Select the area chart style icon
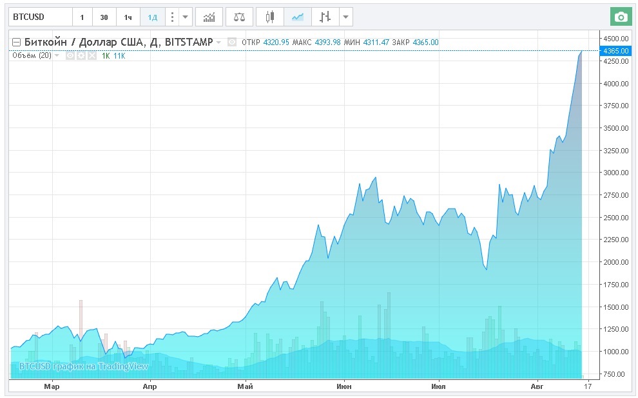Viewport: 638px width, 398px height. (x=298, y=17)
